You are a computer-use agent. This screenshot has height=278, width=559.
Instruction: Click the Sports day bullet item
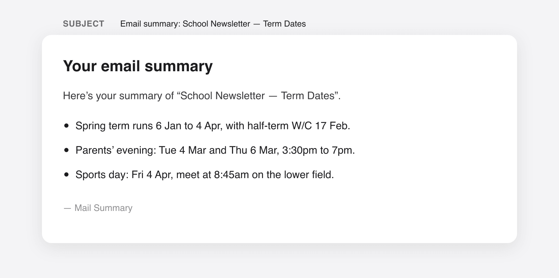click(205, 175)
